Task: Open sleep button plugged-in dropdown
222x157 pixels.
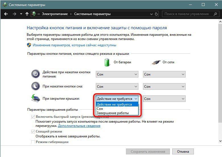Action: click(164, 87)
